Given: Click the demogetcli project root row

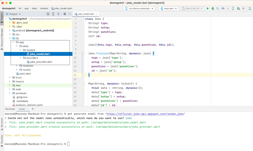Looking at the screenshot, I should pos(38,19).
